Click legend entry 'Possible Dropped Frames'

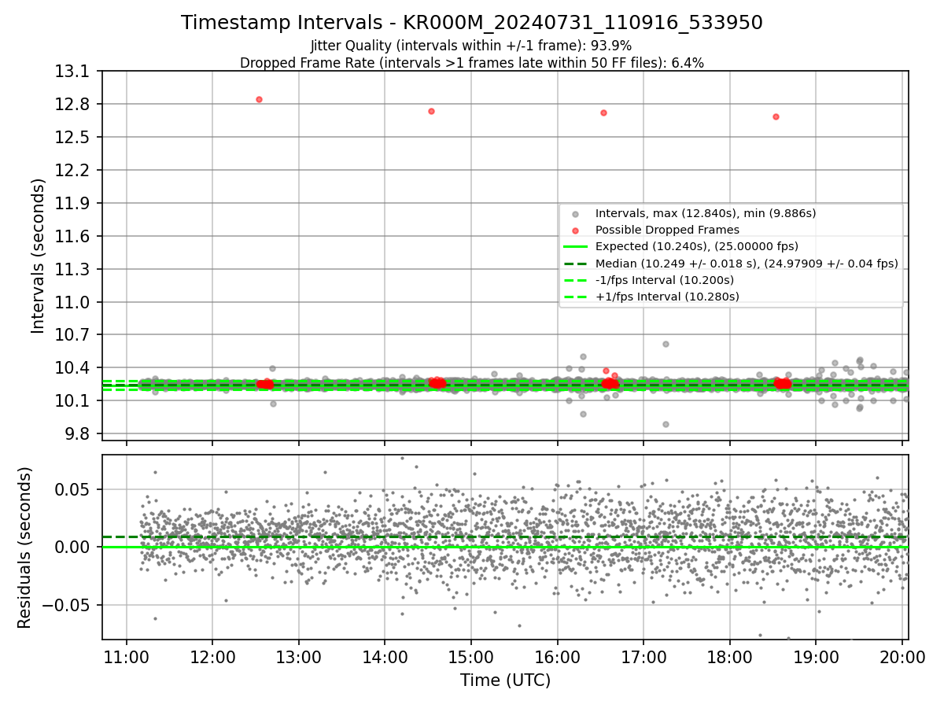pos(667,230)
